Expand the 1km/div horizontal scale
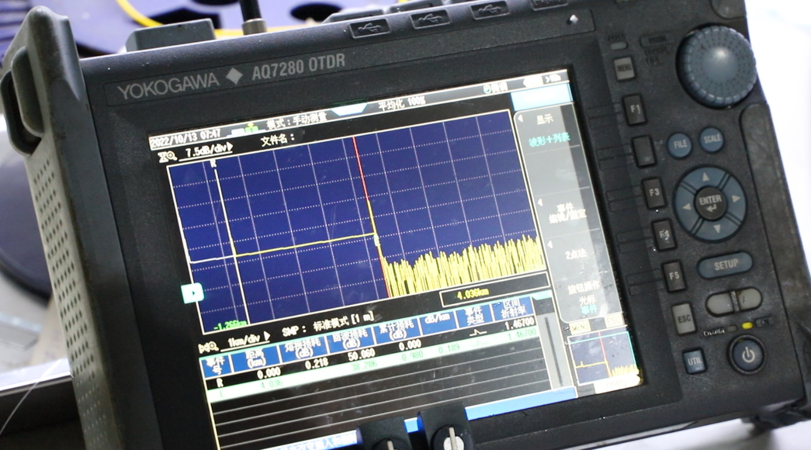This screenshot has width=811, height=450. point(247,340)
